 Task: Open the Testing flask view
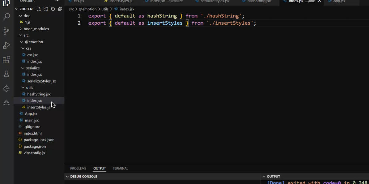[x=6, y=74]
